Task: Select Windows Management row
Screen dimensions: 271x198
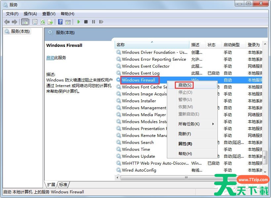Action: coord(141,108)
